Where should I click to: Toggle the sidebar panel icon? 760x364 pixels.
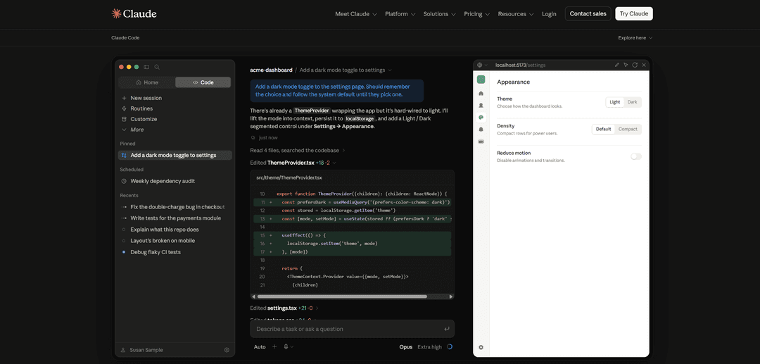[x=147, y=67]
